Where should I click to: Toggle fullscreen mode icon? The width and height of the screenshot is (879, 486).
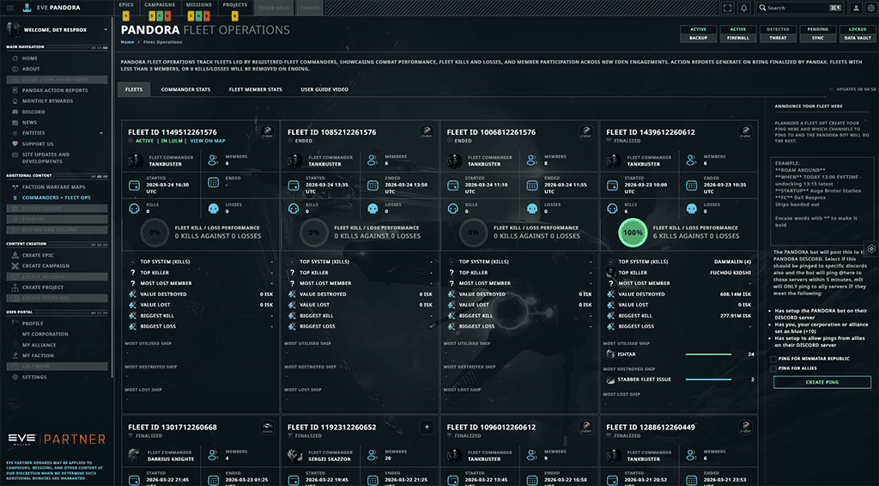coord(727,8)
